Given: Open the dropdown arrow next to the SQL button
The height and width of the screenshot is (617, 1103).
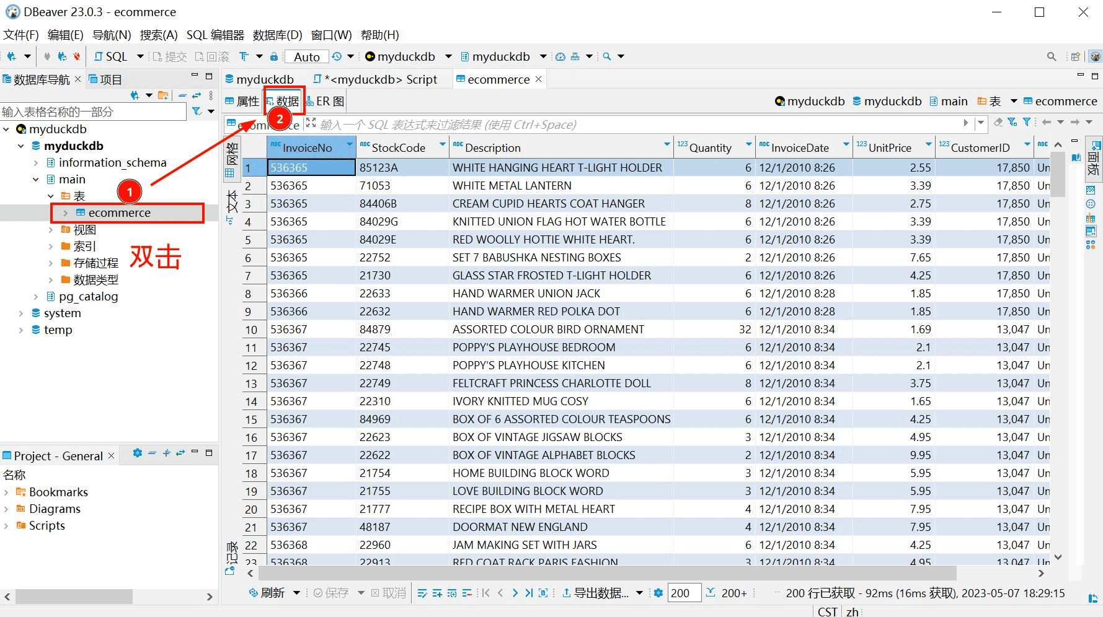Looking at the screenshot, I should click(x=140, y=56).
